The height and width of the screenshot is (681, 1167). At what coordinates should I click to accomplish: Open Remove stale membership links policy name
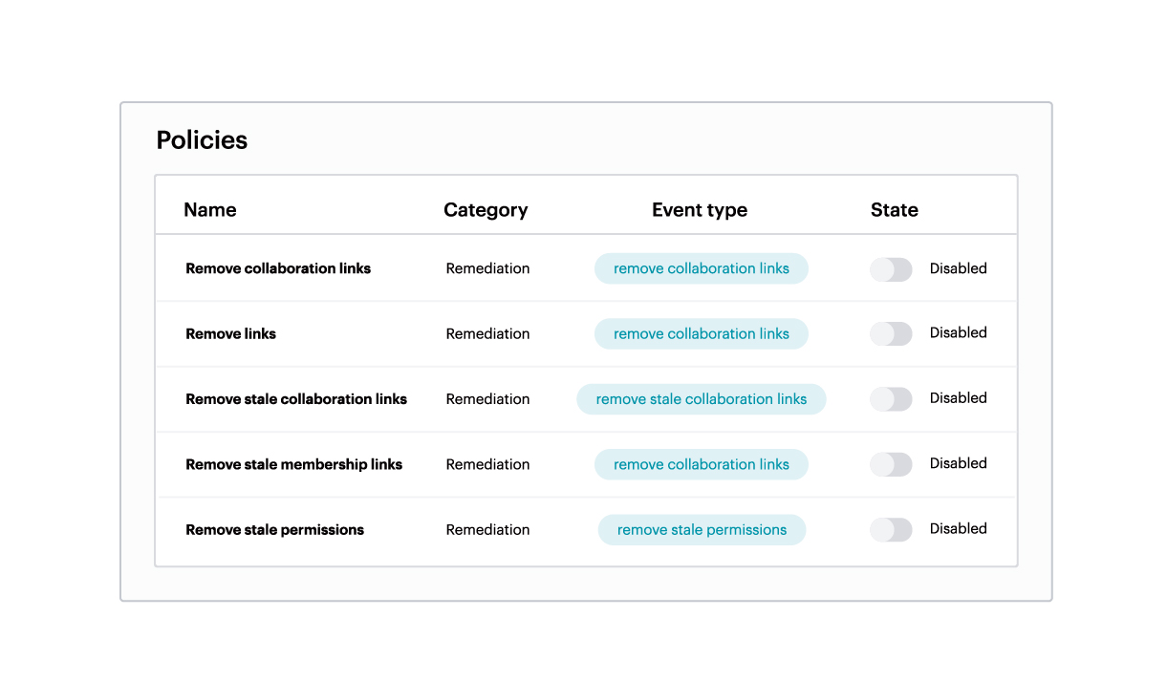pos(293,464)
